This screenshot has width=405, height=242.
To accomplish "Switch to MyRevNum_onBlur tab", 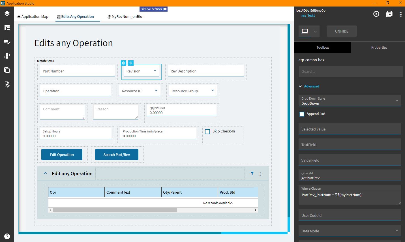I will tap(126, 17).
